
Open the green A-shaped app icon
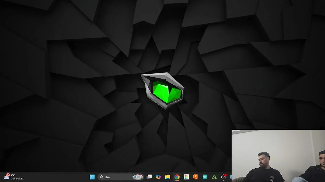tap(214, 177)
